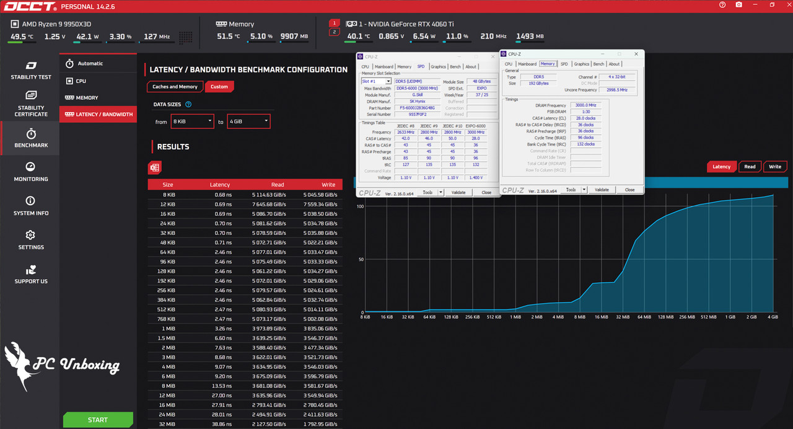Click Close in CPU-Z SPD window
The width and height of the screenshot is (793, 429).
click(x=486, y=192)
